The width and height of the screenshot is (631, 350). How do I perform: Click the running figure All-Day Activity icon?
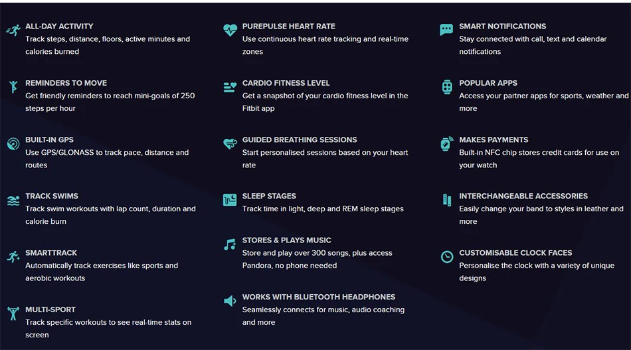coord(13,30)
